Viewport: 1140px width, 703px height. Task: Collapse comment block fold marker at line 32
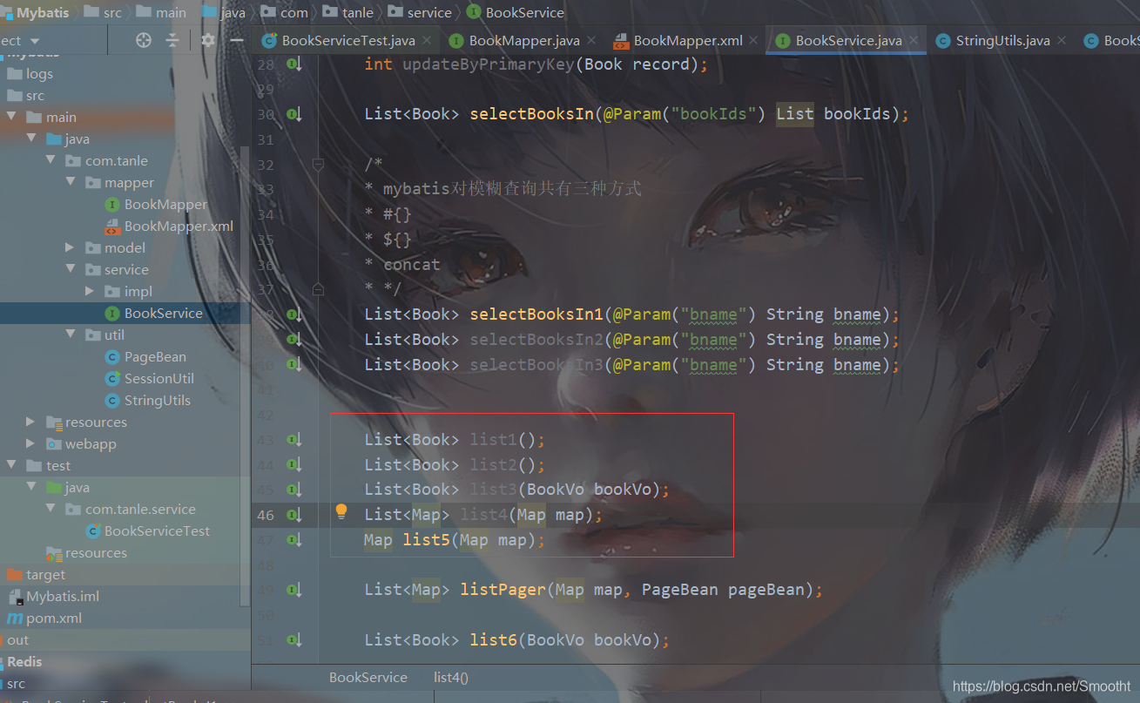319,164
